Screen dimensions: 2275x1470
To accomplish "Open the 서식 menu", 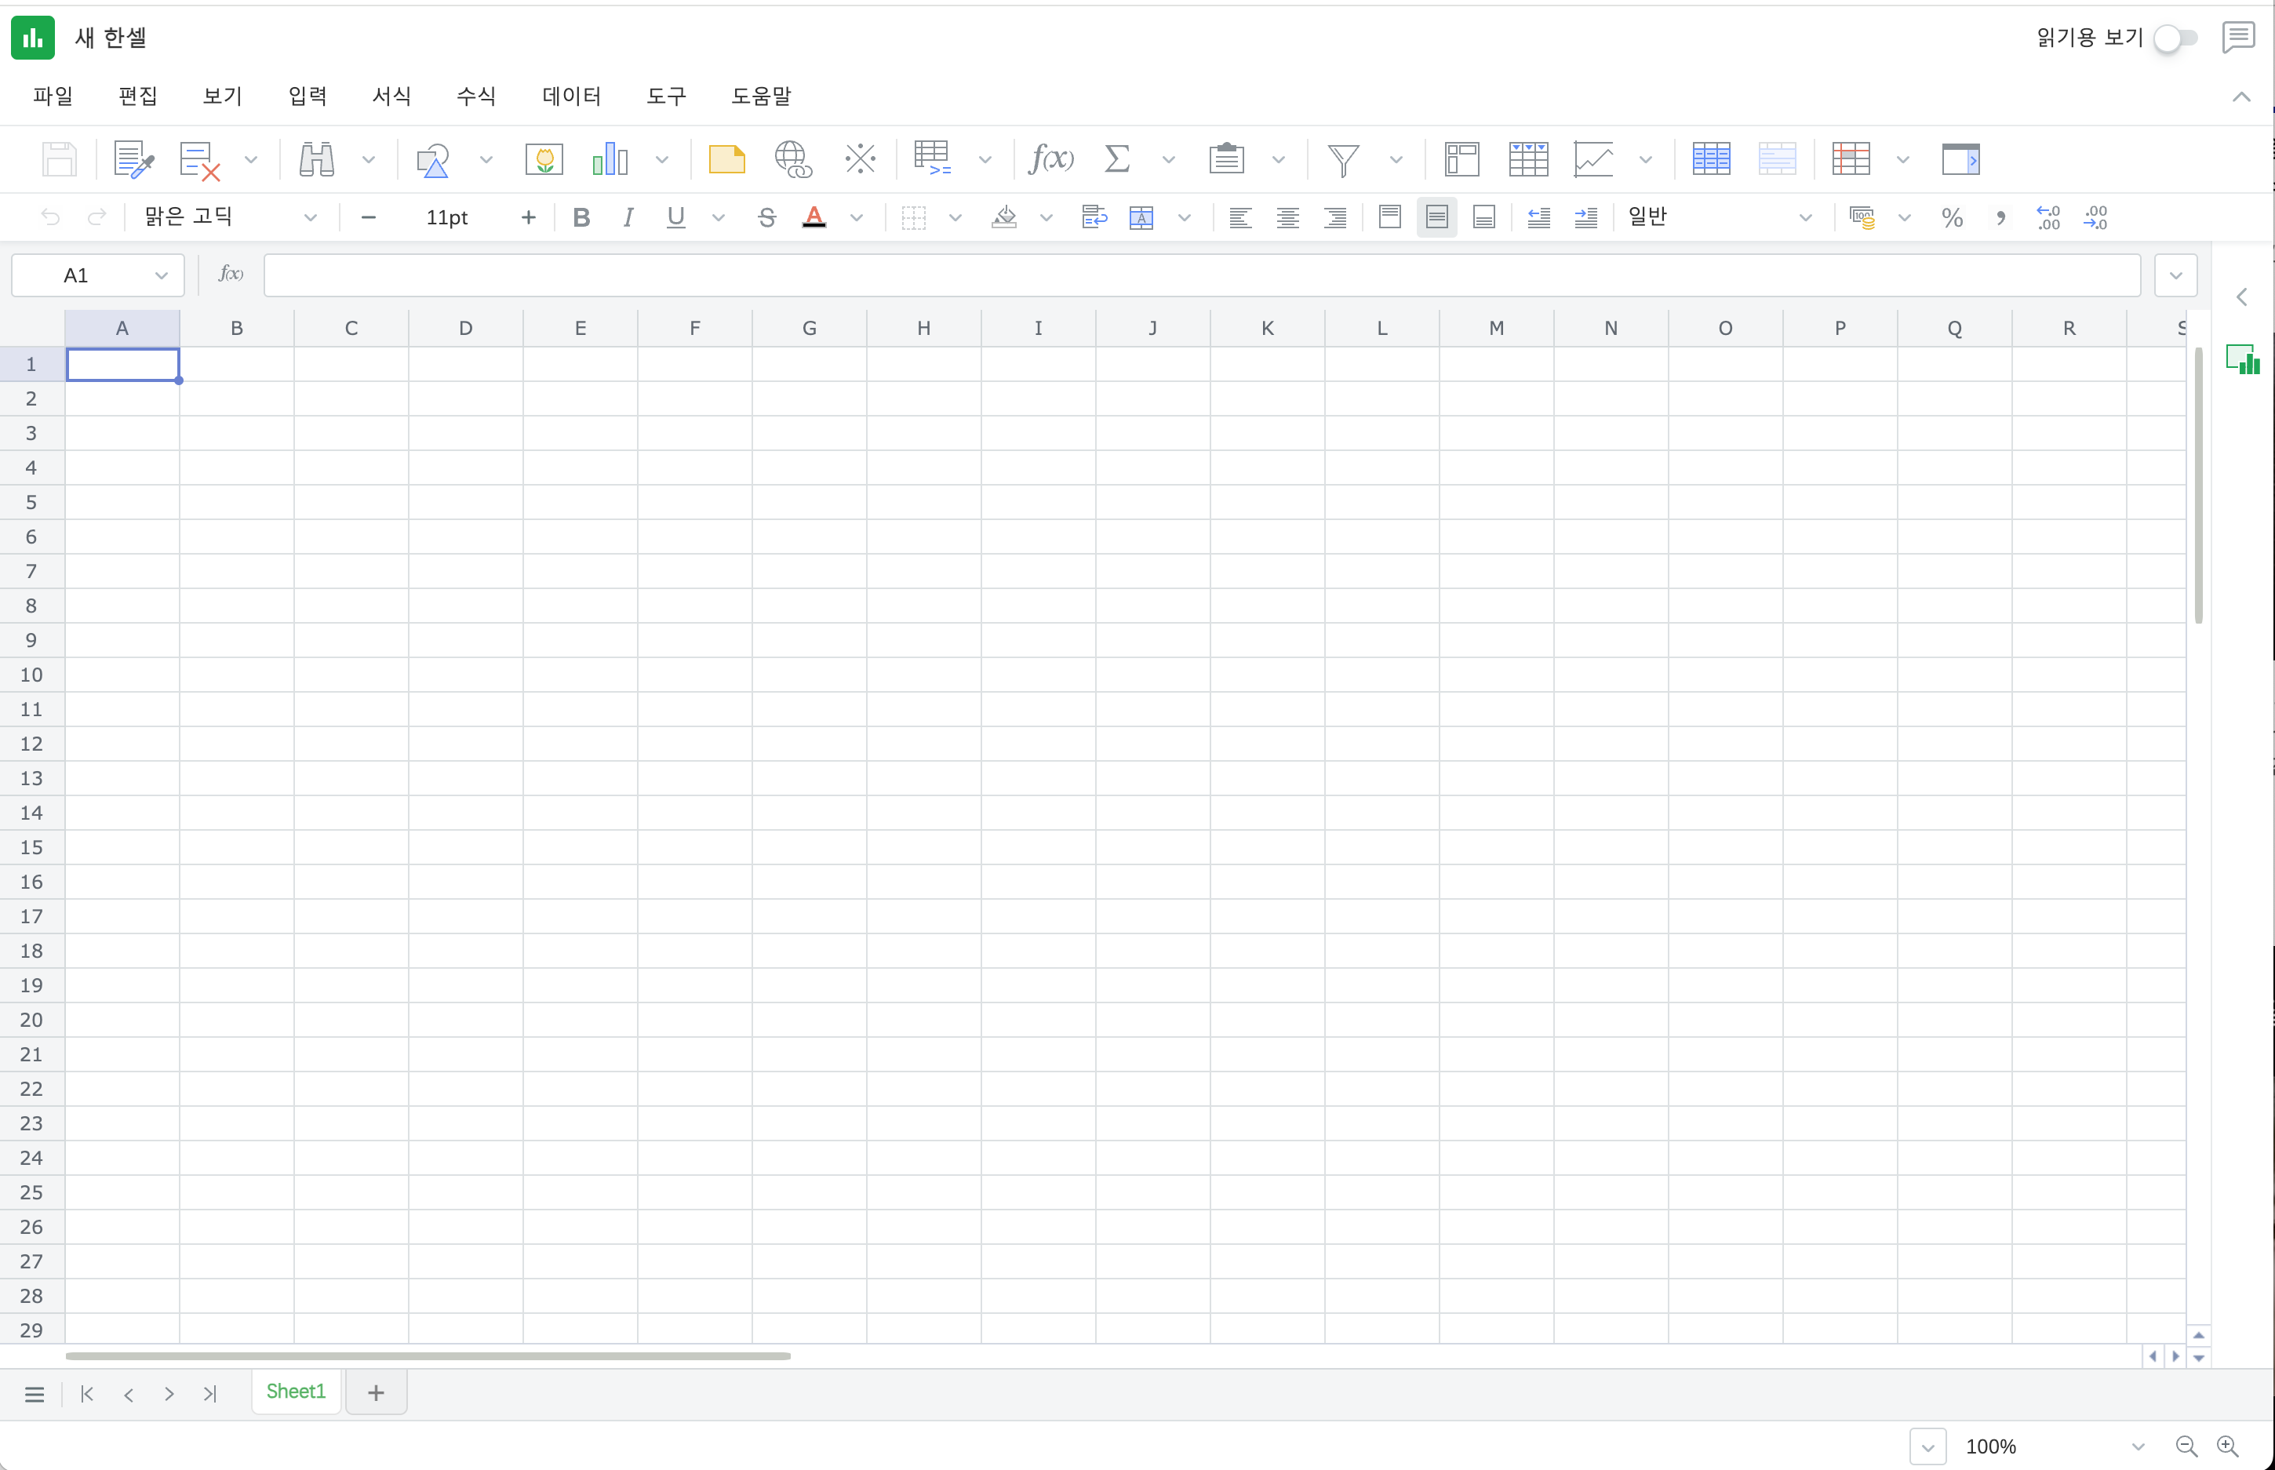I will click(391, 96).
